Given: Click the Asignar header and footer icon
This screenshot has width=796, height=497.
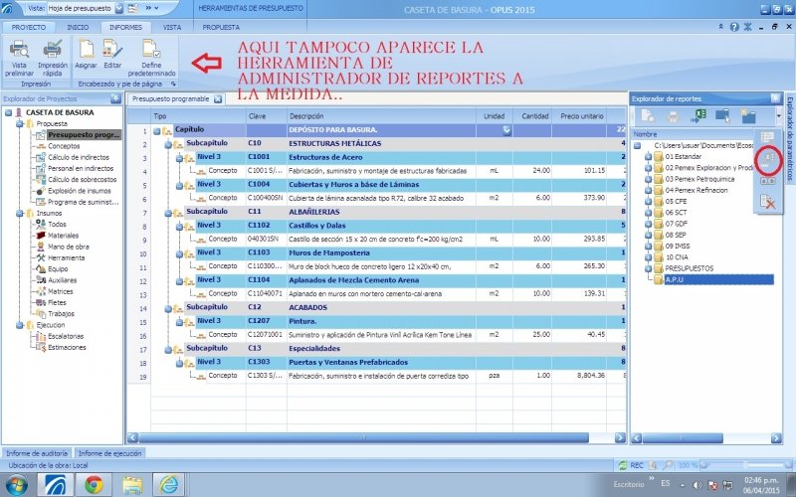Looking at the screenshot, I should coord(86,50).
